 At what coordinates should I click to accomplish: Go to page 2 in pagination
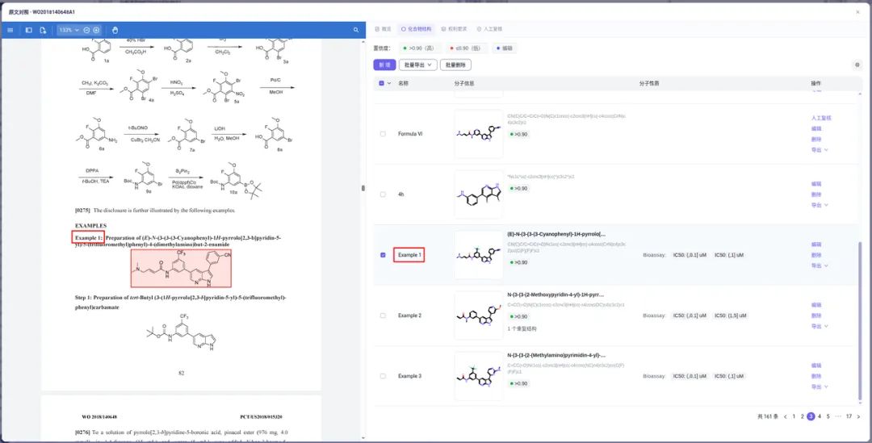pos(802,416)
